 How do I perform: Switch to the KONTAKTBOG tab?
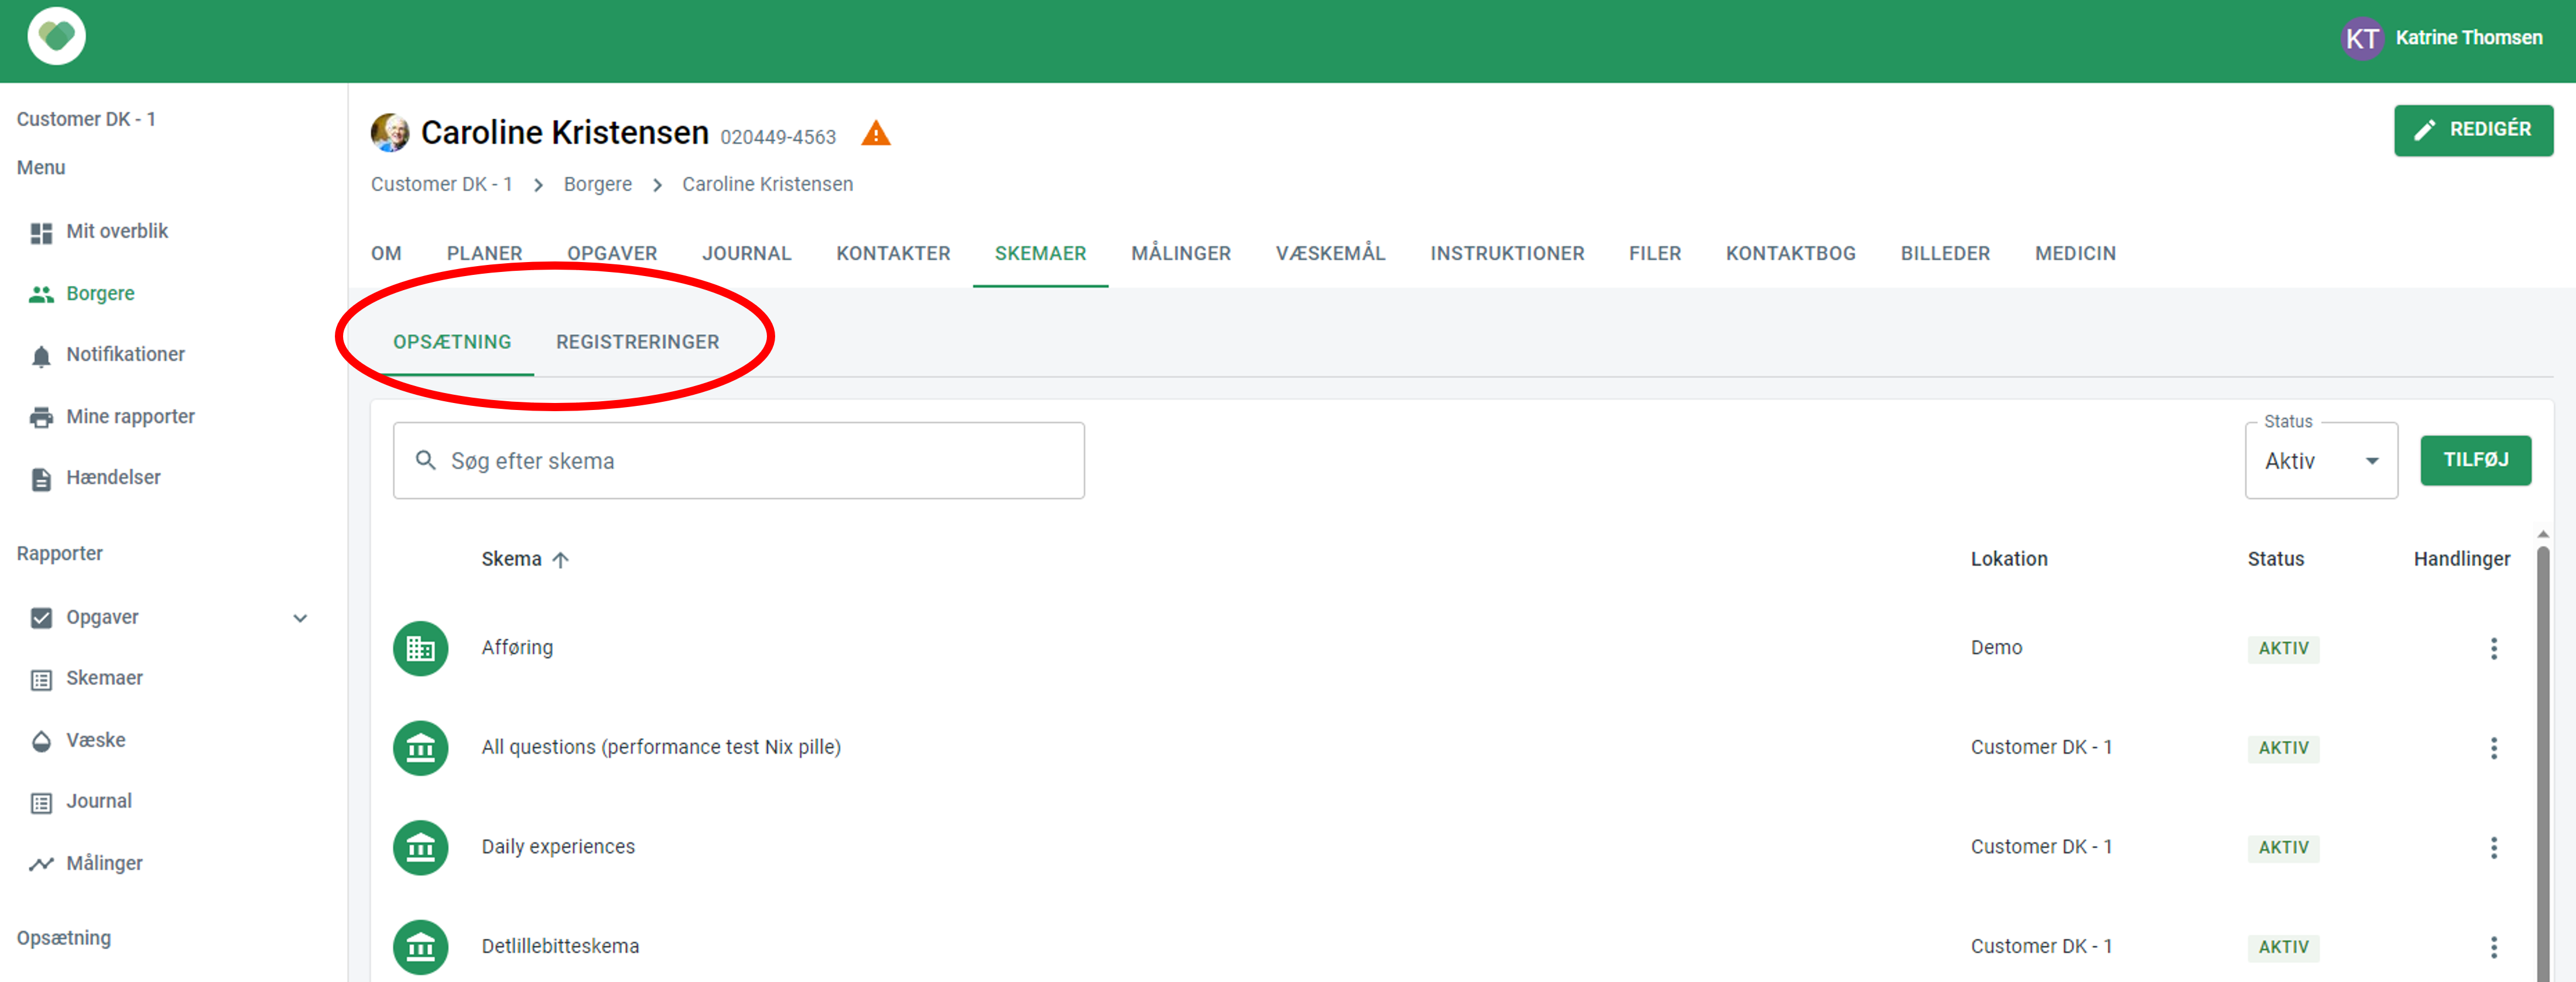[x=1790, y=254]
